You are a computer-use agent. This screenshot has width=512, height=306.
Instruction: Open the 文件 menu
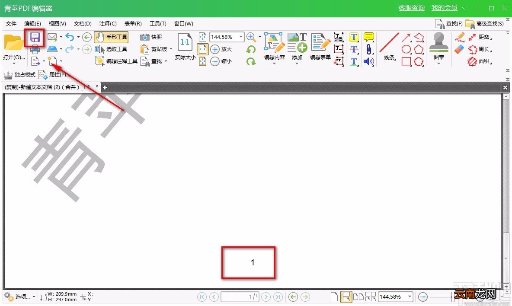coord(11,23)
